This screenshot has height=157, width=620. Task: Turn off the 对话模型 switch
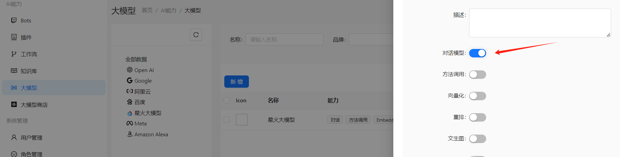point(477,53)
